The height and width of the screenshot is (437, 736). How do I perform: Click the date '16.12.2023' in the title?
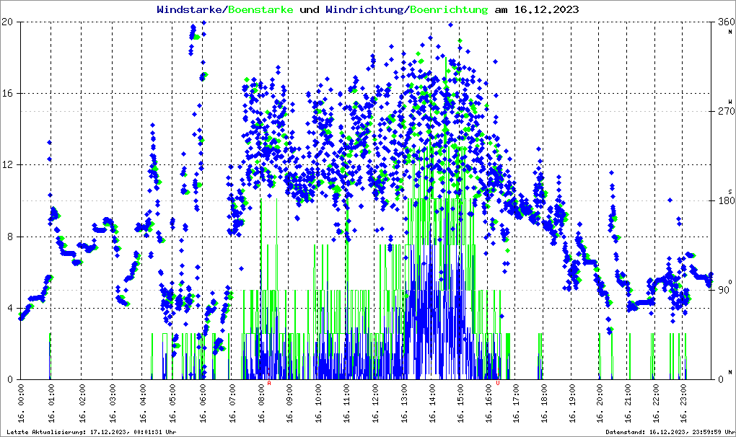coord(546,9)
